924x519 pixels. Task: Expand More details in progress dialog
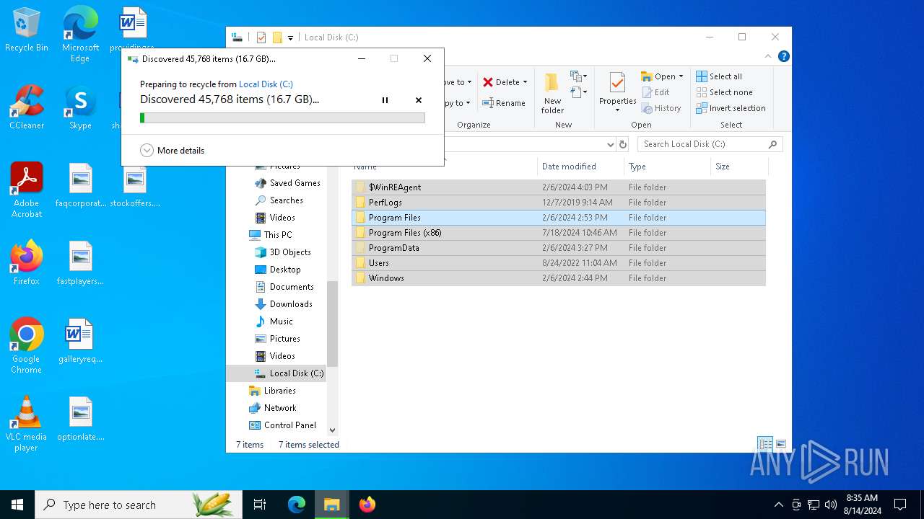pos(173,151)
